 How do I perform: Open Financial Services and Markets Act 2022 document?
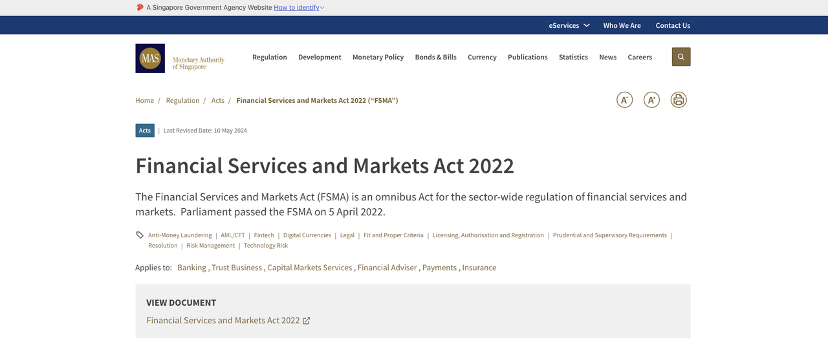pos(223,321)
